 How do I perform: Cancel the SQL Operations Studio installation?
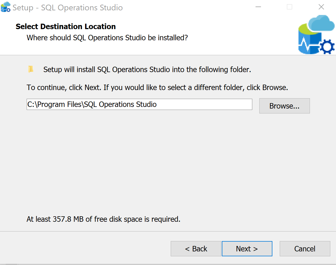point(304,248)
